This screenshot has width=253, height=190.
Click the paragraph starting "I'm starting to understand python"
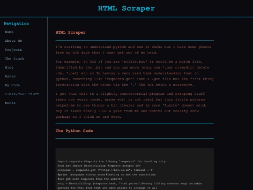point(134,50)
